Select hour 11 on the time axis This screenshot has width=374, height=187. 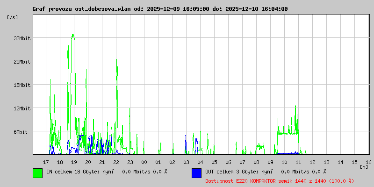click(298, 162)
